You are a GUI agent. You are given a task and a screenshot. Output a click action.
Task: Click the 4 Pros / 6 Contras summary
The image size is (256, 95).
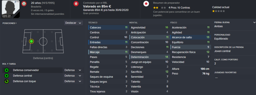(x=179, y=8)
